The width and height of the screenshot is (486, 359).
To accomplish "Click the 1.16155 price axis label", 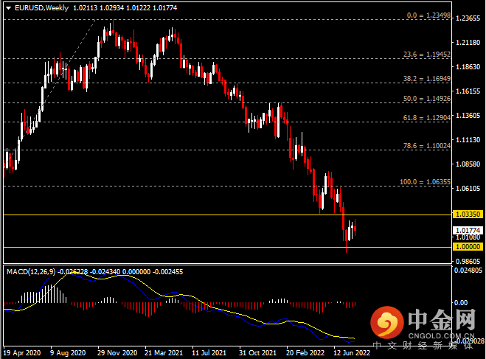I will click(468, 91).
